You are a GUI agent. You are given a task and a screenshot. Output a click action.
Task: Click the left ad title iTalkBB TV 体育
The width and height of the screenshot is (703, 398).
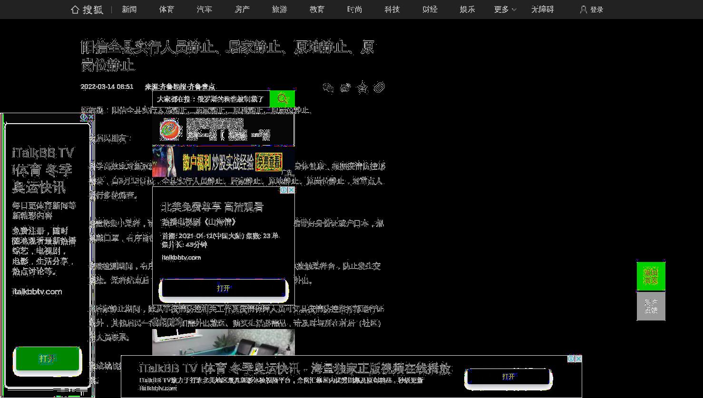point(43,170)
